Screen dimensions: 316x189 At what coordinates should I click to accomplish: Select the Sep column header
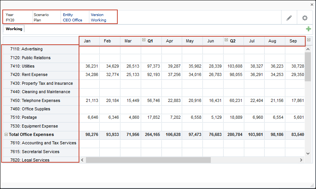coord(295,41)
